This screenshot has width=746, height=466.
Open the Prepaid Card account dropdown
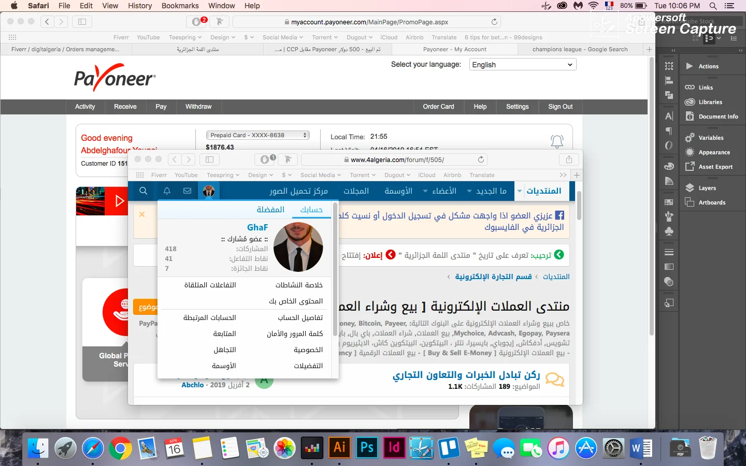258,135
